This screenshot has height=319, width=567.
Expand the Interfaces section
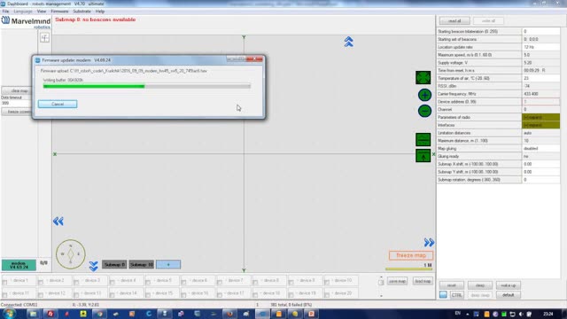coord(540,125)
